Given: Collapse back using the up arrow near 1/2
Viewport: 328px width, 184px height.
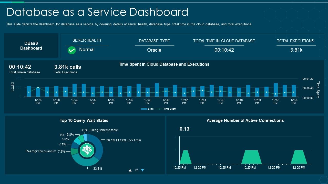Looking at the screenshot, I should coord(130,170).
